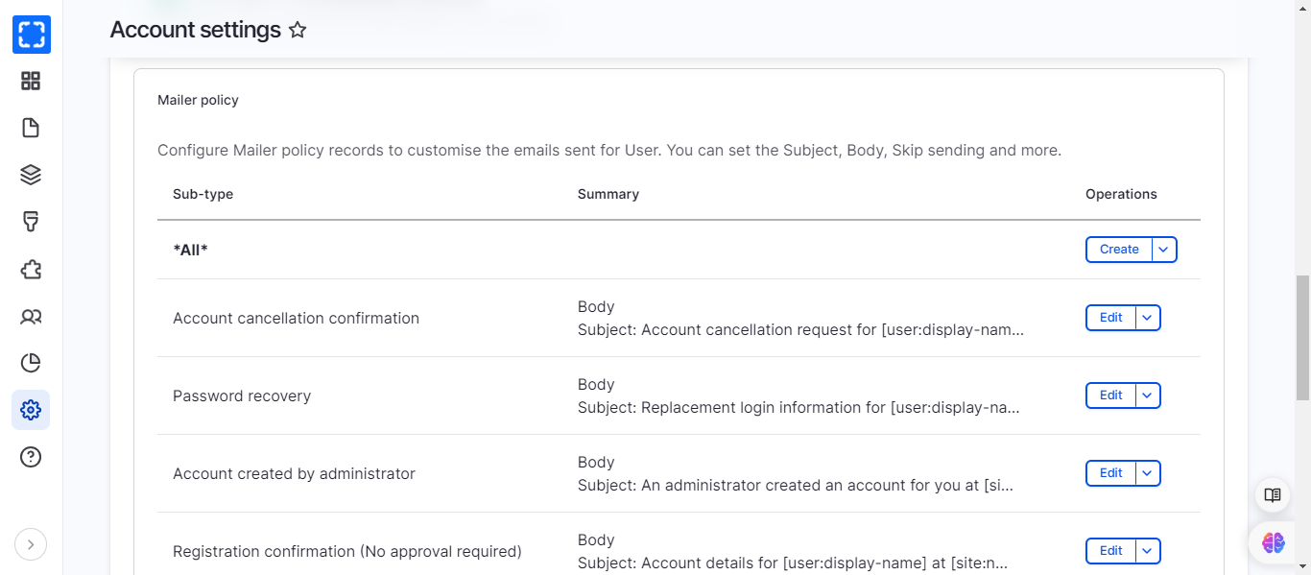The width and height of the screenshot is (1311, 575).
Task: Expand dropdown next to Create button
Action: click(x=1163, y=250)
